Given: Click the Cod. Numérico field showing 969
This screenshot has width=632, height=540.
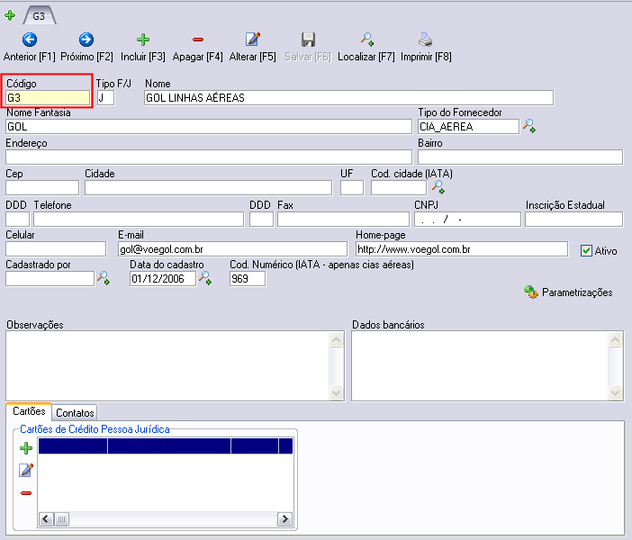Looking at the screenshot, I should (248, 279).
